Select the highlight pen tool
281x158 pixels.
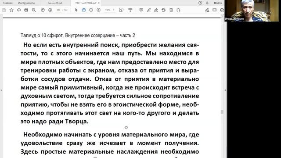(x=149, y=10)
